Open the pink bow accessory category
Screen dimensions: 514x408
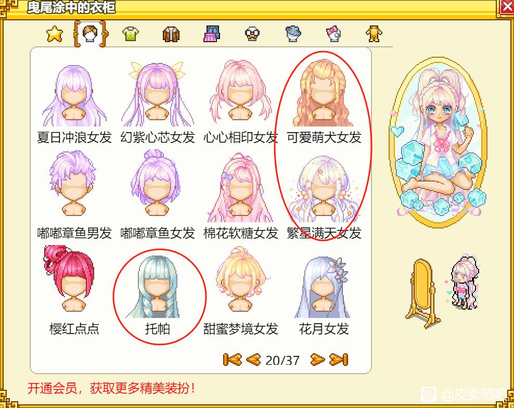pyautogui.click(x=333, y=34)
